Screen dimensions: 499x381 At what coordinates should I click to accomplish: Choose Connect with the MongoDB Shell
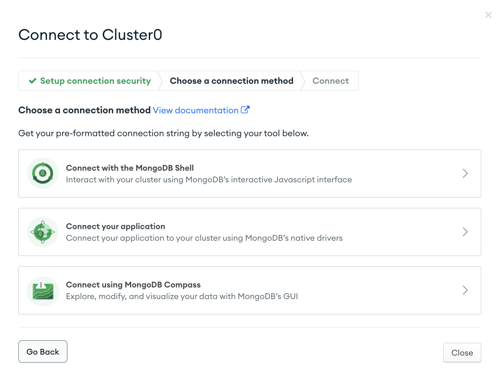(249, 173)
